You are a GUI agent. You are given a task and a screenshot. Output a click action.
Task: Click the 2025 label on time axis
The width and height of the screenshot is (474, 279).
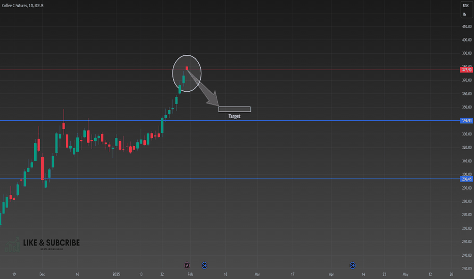click(116, 274)
